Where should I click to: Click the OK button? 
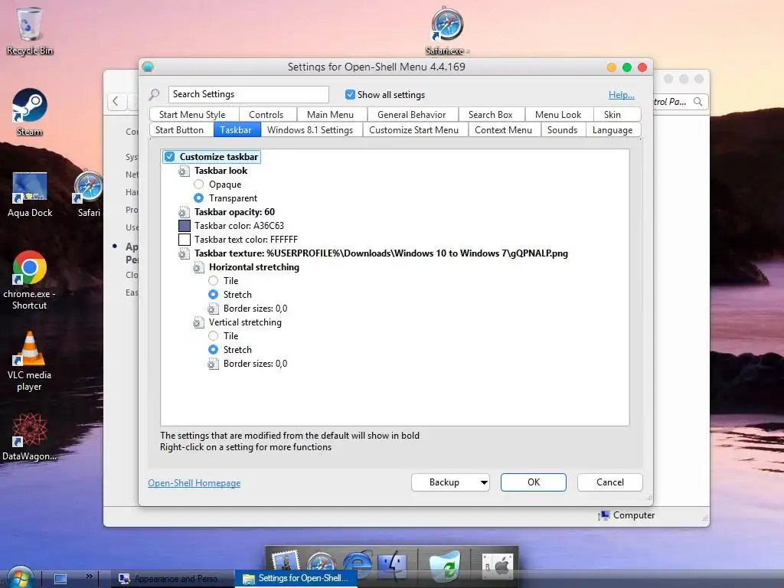[x=534, y=482]
